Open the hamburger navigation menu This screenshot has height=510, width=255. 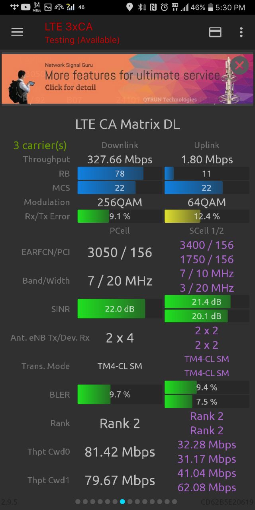(x=17, y=32)
